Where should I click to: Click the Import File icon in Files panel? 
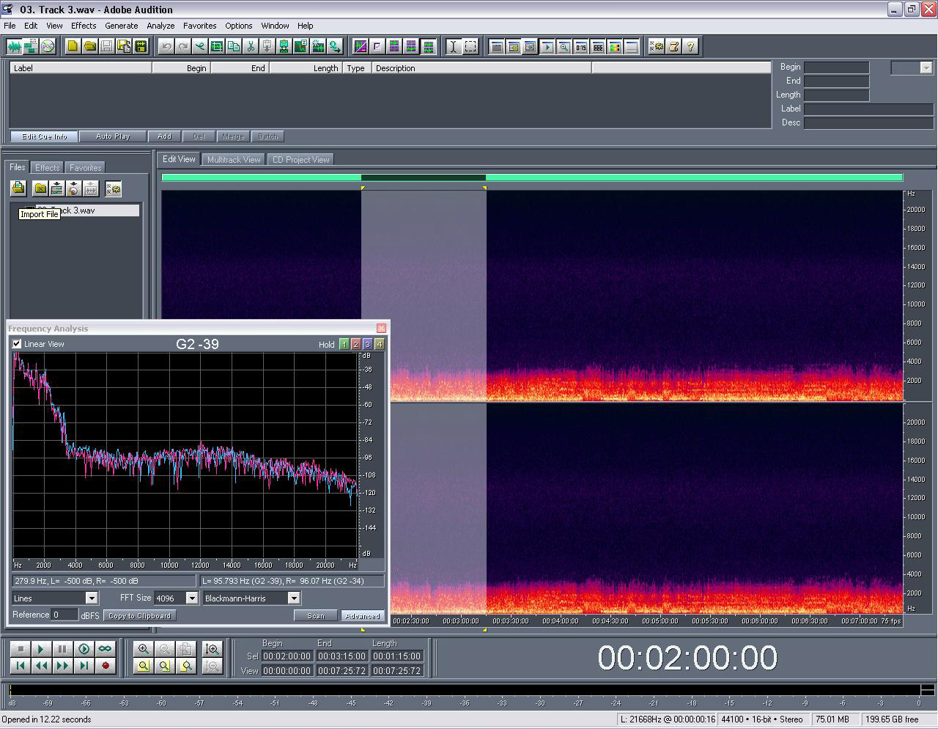18,188
